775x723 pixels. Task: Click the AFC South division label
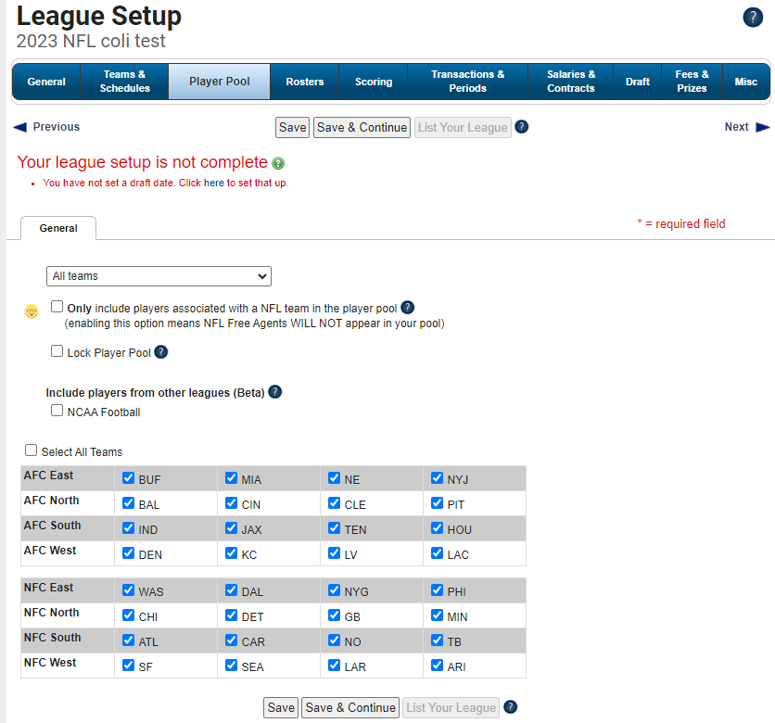53,526
